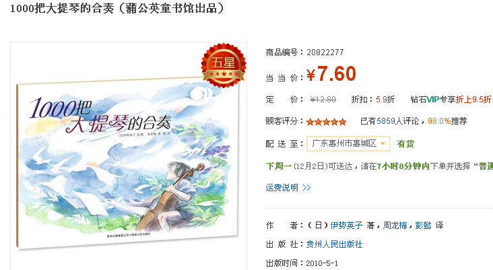Click the 98.0% recommendation figure
This screenshot has height=270, width=493.
439,121
